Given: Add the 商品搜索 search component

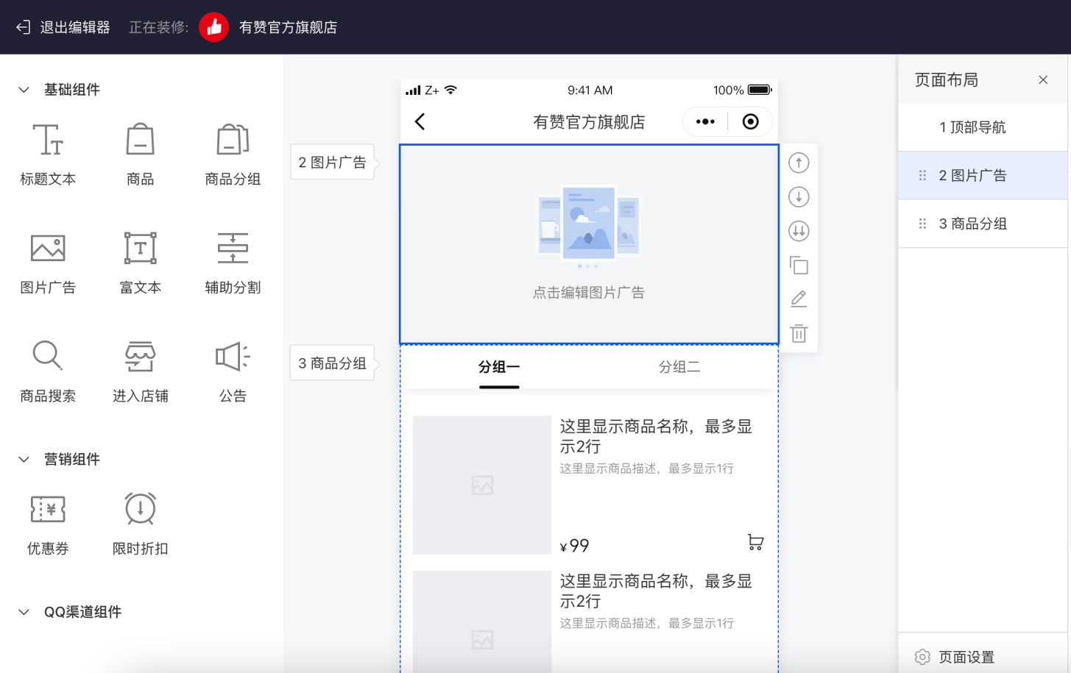Looking at the screenshot, I should [x=48, y=371].
